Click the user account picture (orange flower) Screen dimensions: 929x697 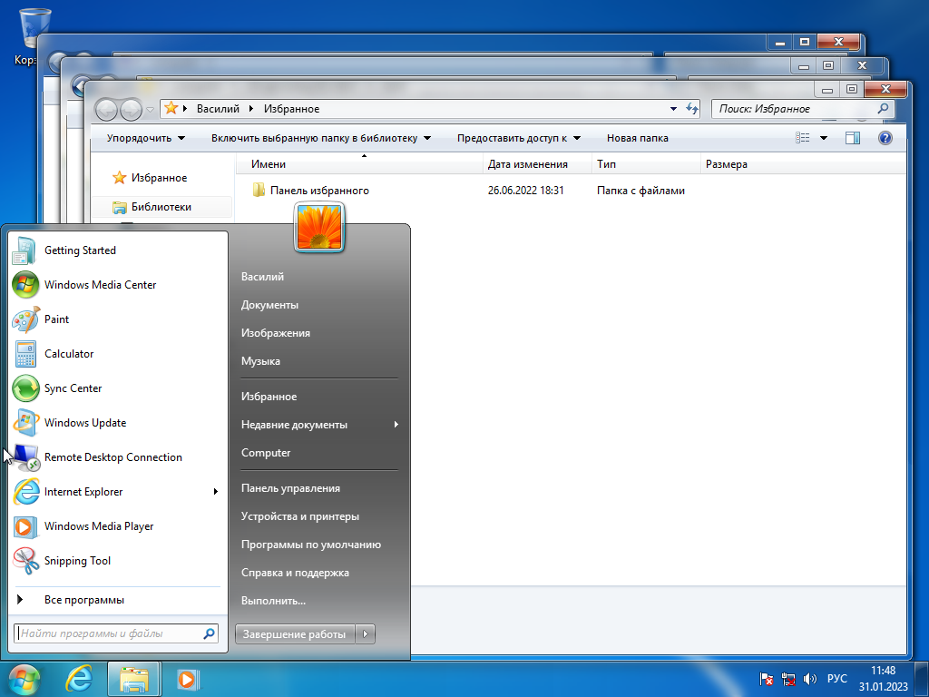[x=318, y=227]
